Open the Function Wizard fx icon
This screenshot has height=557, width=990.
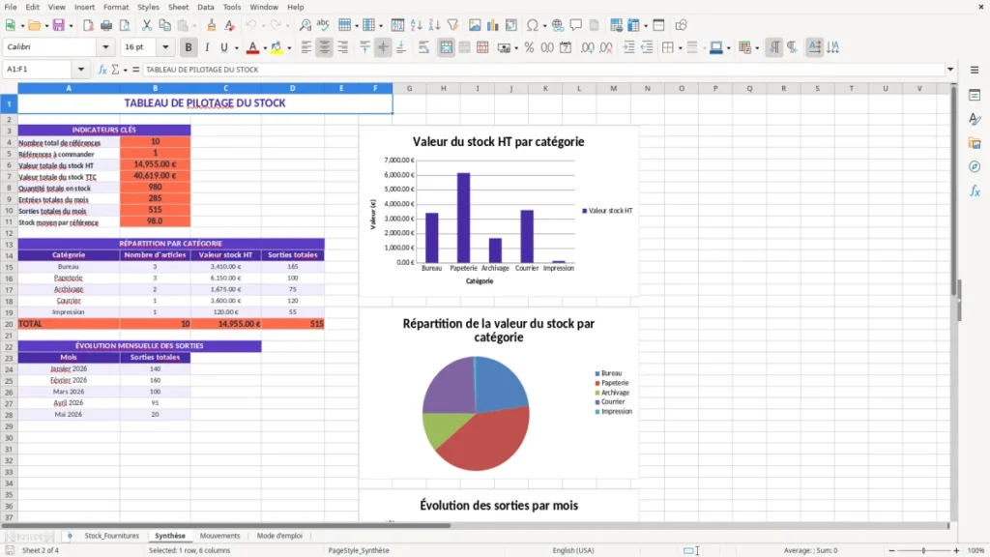click(102, 70)
